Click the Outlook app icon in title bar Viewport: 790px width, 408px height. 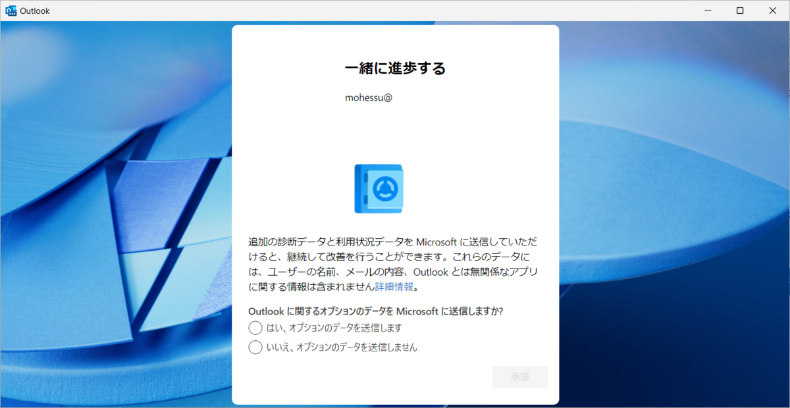click(11, 11)
